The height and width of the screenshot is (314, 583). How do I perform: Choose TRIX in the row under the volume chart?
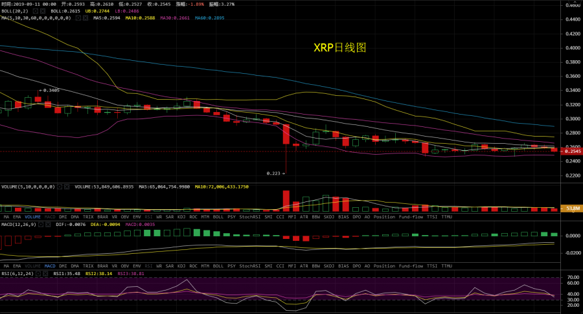[x=88, y=217]
